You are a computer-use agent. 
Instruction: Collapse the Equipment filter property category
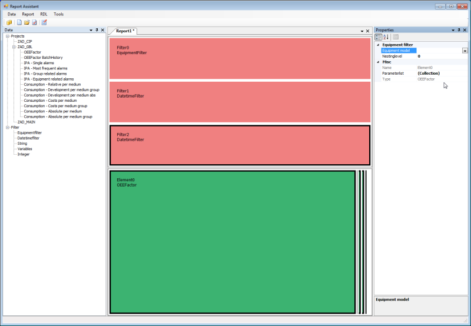pos(378,45)
